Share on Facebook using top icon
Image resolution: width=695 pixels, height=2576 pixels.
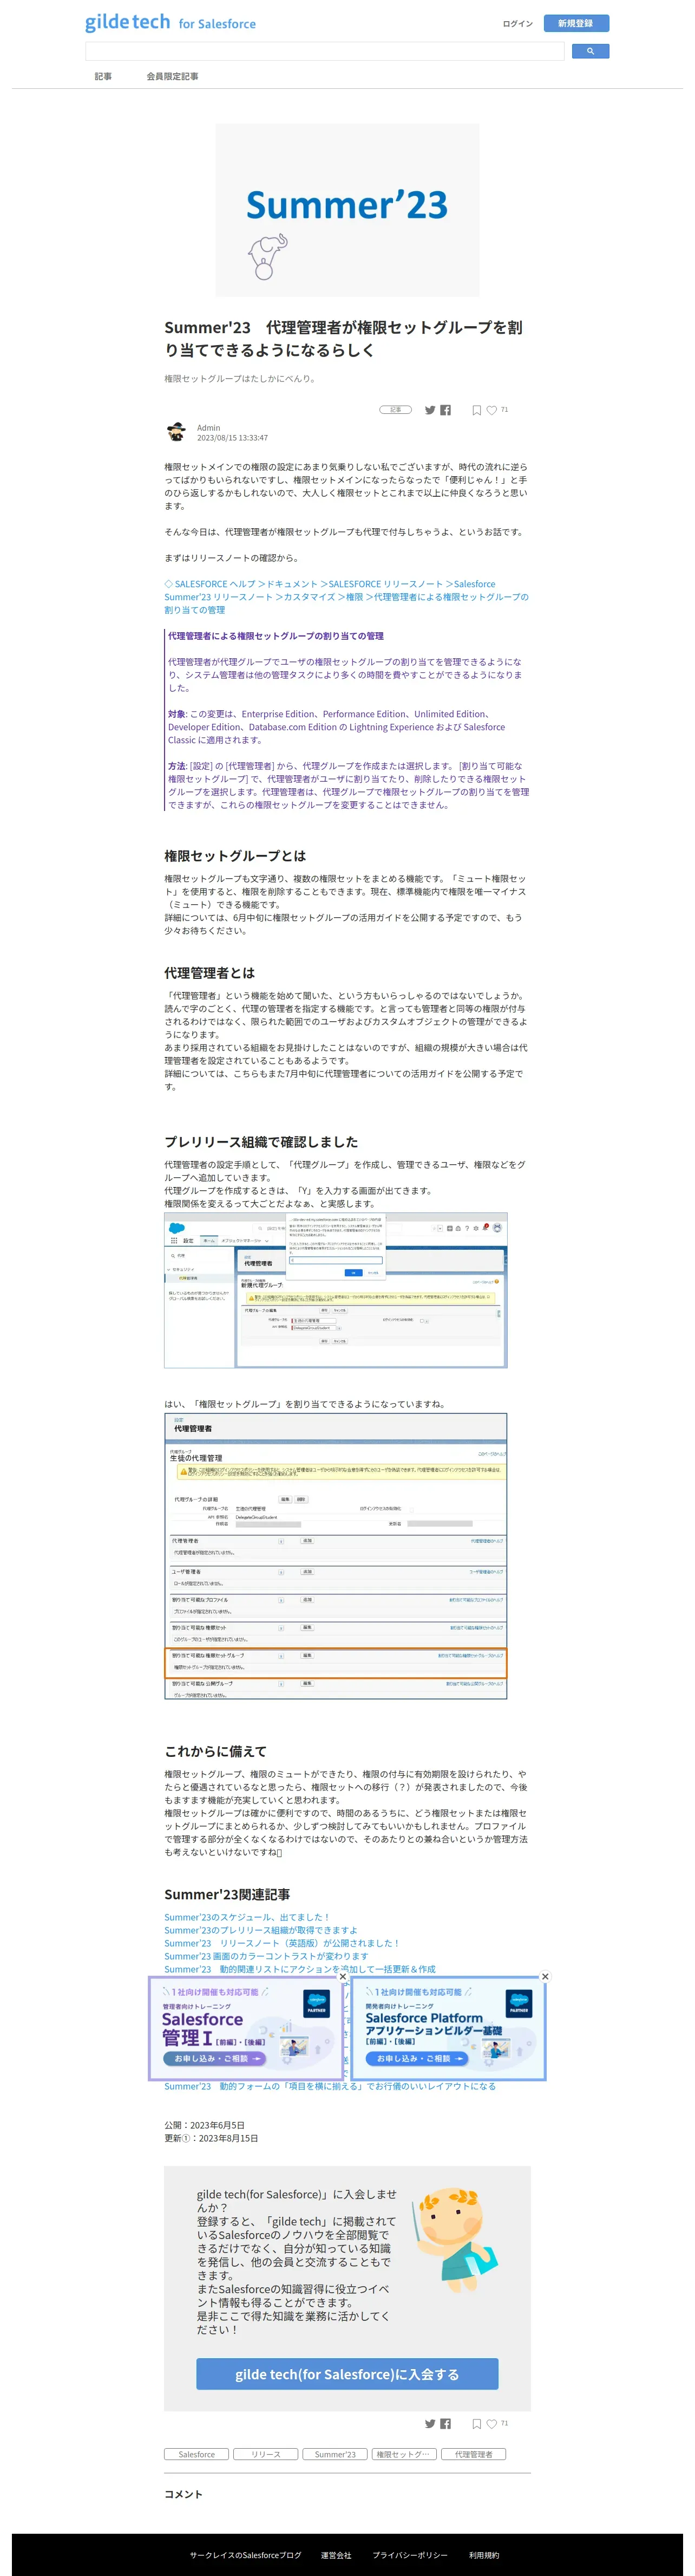click(445, 410)
